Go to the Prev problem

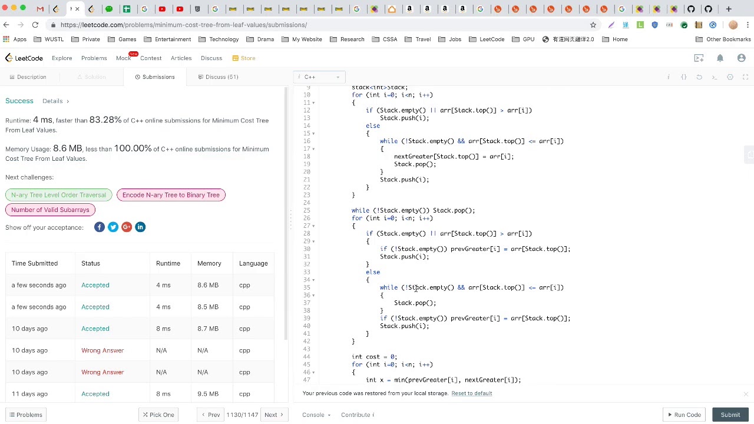210,415
